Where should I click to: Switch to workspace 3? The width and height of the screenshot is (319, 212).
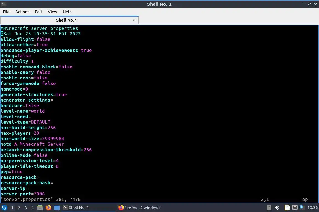pyautogui.click(x=26, y=208)
